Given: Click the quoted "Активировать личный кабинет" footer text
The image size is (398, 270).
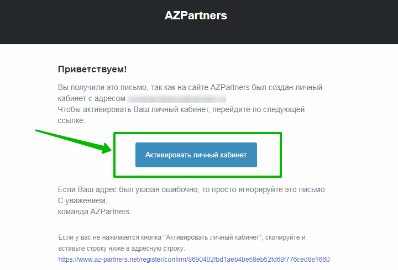Looking at the screenshot, I should (213, 237).
